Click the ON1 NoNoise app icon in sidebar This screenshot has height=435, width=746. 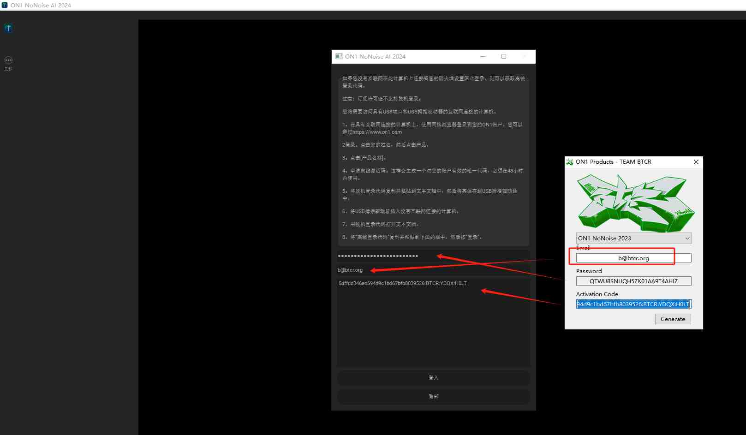(x=8, y=28)
